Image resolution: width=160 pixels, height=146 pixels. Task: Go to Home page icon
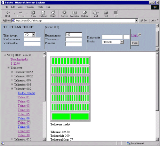(53, 14)
